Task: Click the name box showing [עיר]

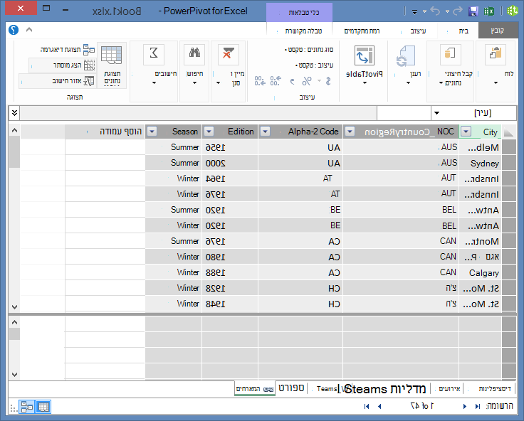Action: coord(474,113)
